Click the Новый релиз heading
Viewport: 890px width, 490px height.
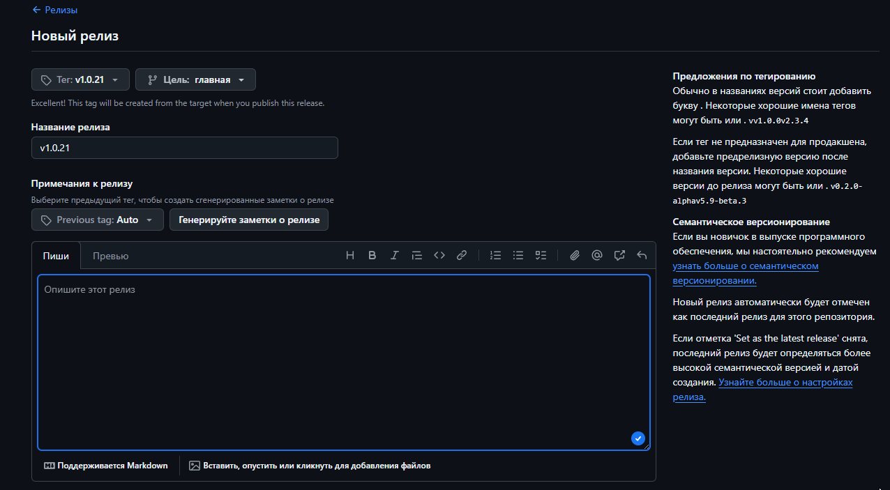(x=75, y=36)
